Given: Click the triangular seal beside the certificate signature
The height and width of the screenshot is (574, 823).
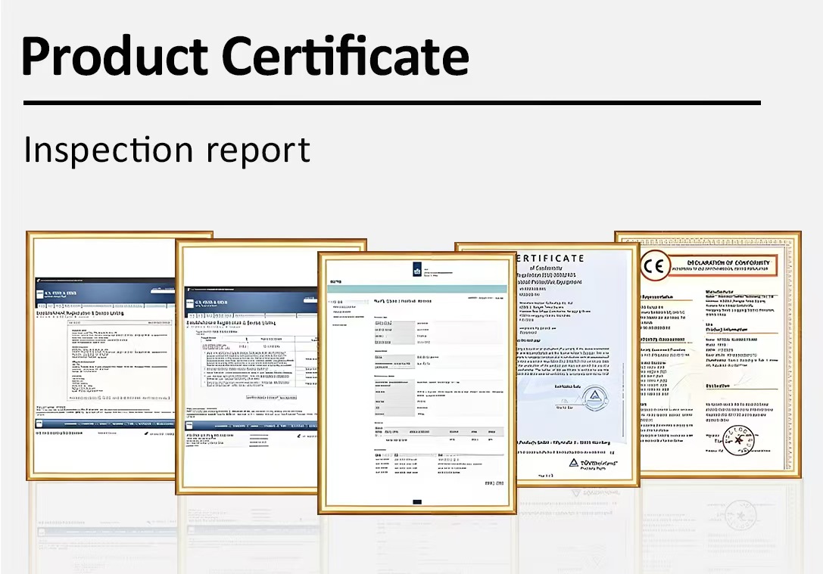Looking at the screenshot, I should (x=594, y=397).
